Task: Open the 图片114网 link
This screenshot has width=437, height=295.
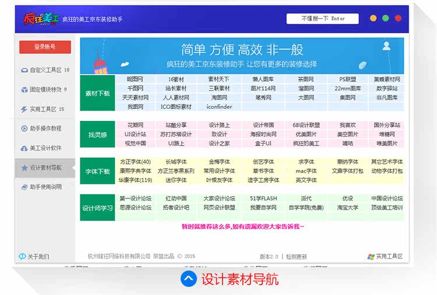Action: (x=263, y=88)
